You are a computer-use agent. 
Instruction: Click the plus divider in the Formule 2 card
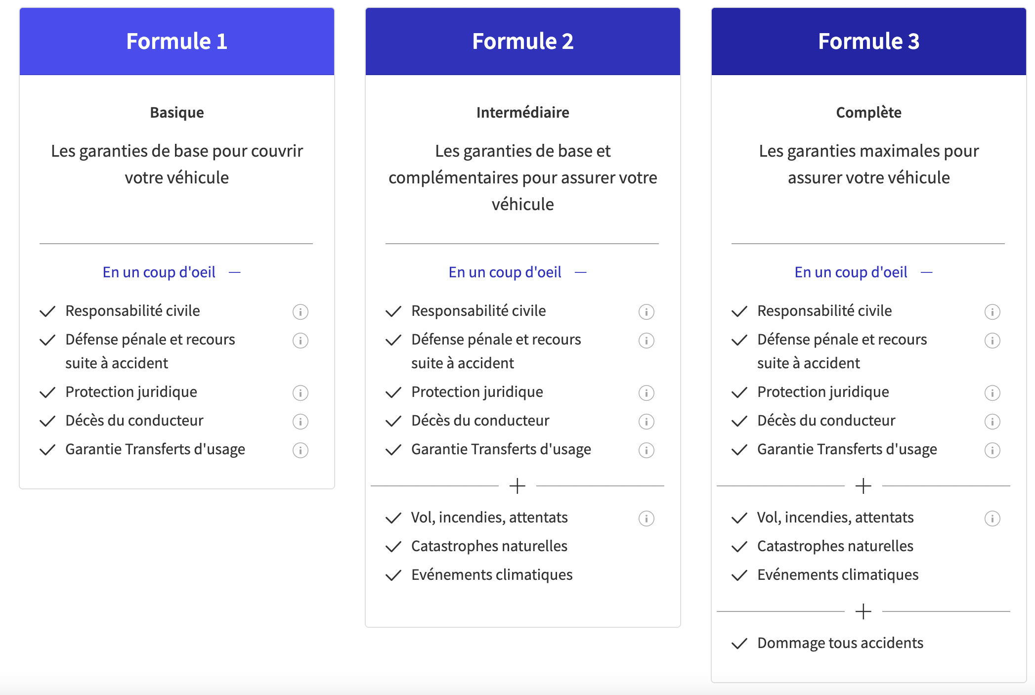517,485
